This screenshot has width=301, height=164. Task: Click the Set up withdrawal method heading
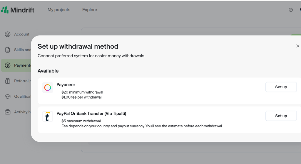coord(78,46)
